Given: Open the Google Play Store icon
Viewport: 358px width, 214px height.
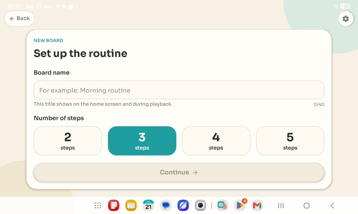Looking at the screenshot, I should coord(240,205).
